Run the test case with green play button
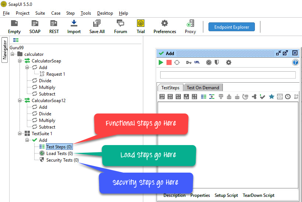Viewport: 302px width, 202px height. point(161,62)
